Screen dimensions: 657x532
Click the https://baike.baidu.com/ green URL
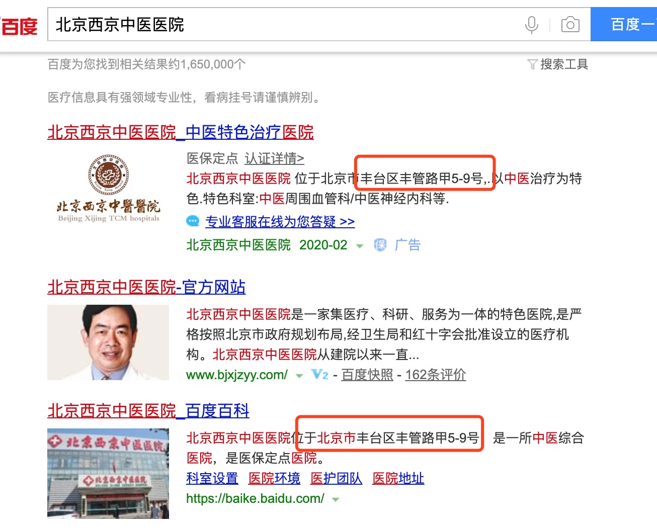(255, 498)
